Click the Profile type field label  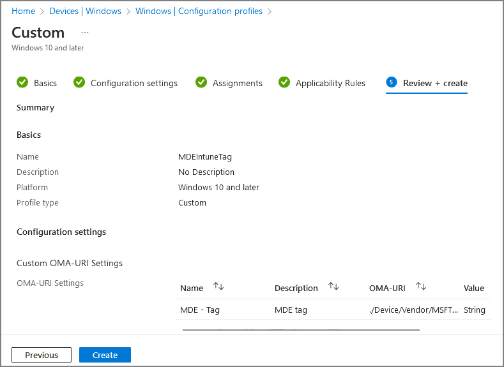click(x=38, y=202)
